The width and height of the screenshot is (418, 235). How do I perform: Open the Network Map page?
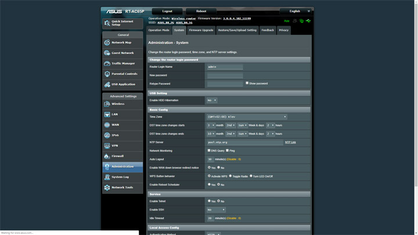pyautogui.click(x=122, y=42)
